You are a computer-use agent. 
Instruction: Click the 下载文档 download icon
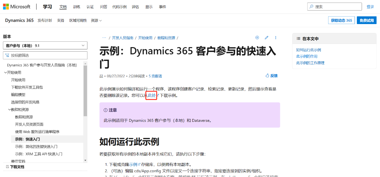coord(7,167)
